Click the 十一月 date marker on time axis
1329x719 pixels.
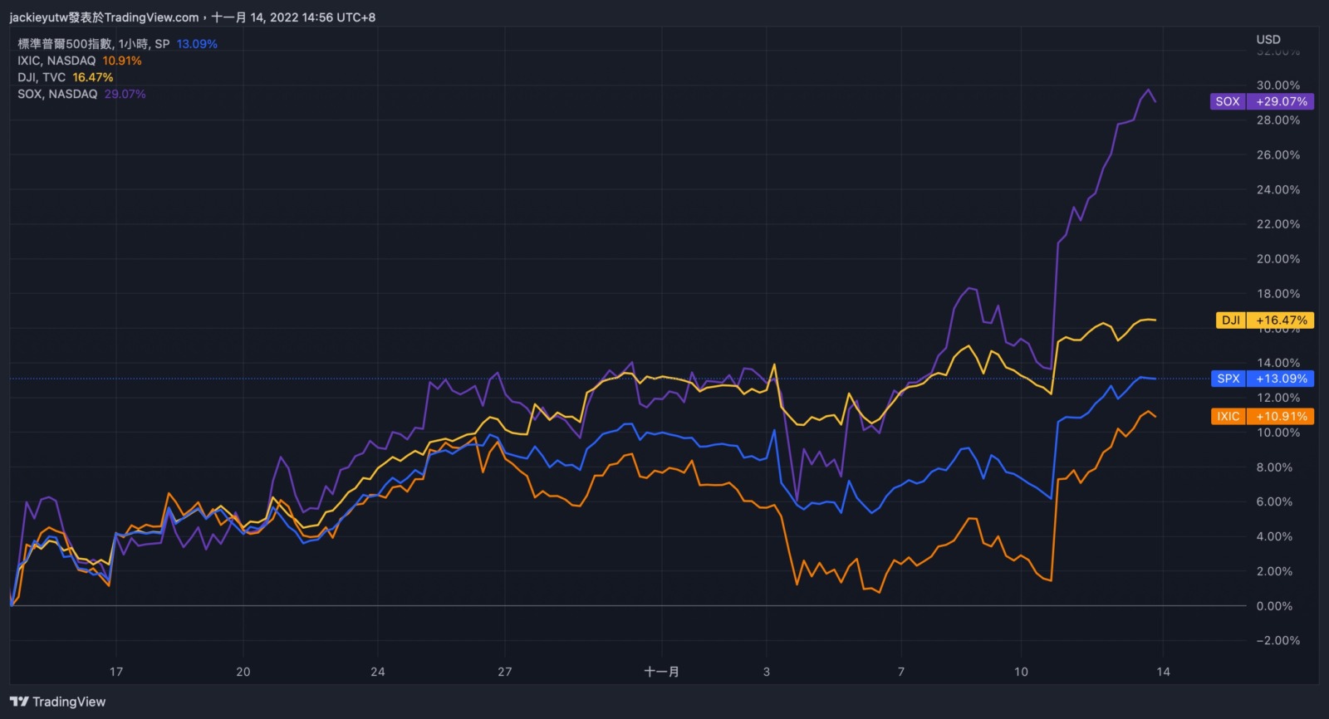click(x=661, y=672)
